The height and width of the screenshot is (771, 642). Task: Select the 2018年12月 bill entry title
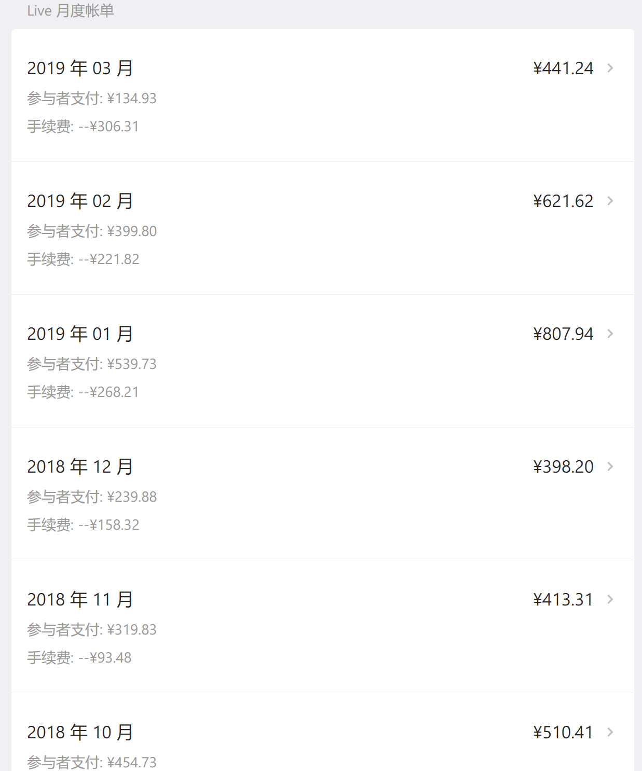(x=80, y=466)
